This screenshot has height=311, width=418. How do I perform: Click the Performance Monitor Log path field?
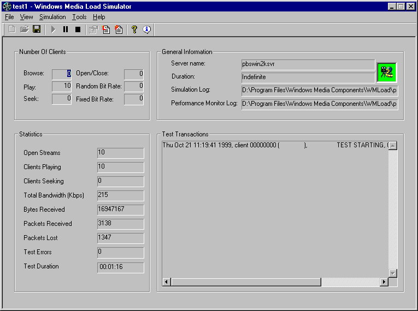[x=320, y=104]
